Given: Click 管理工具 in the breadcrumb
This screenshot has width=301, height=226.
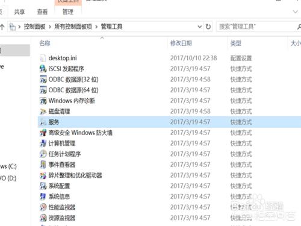Looking at the screenshot, I should pyautogui.click(x=111, y=27).
